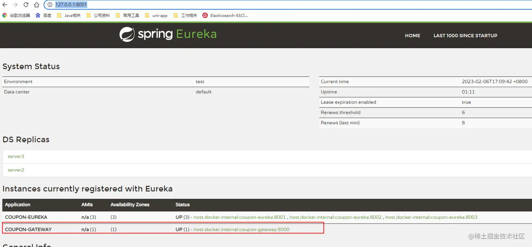
Task: Click the Renews (last min) label
Action: click(x=340, y=123)
